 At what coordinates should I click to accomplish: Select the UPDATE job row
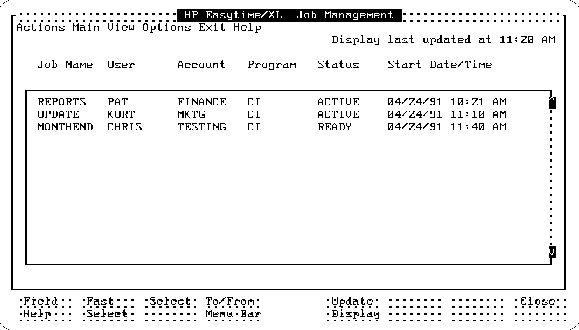click(x=58, y=114)
